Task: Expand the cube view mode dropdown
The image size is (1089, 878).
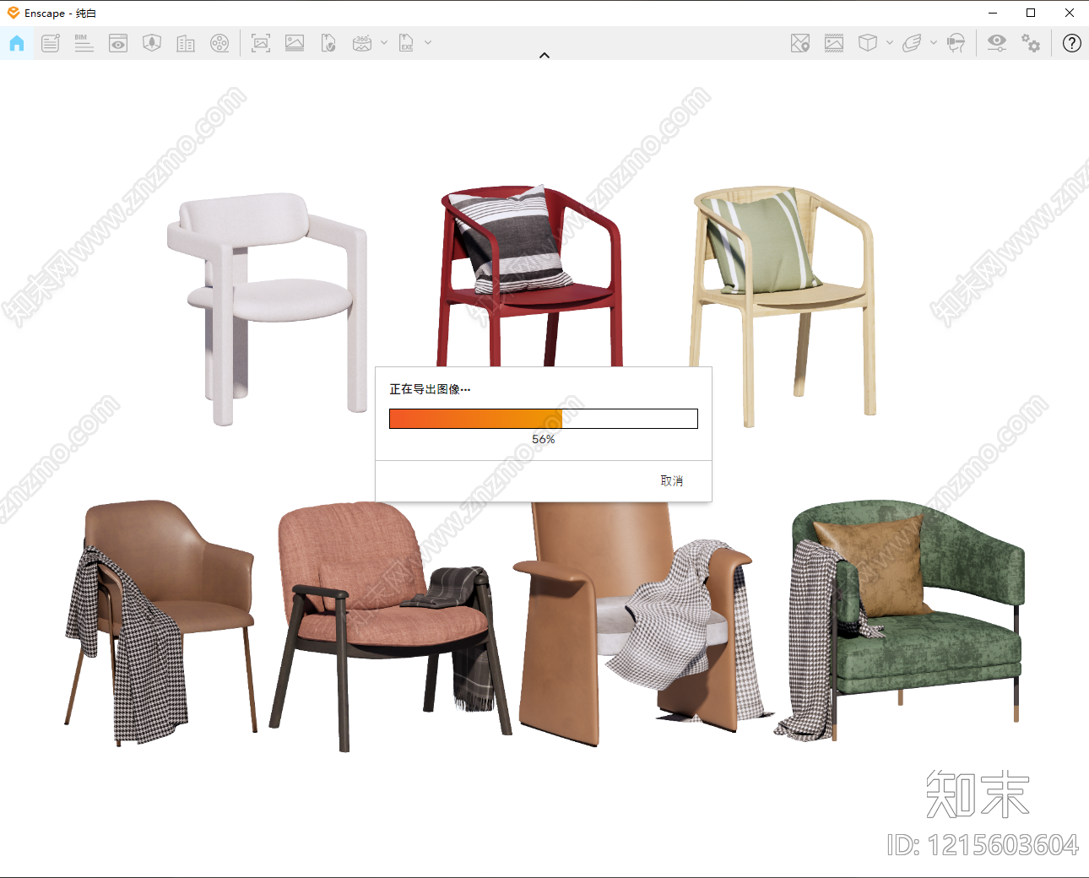Action: pos(890,42)
